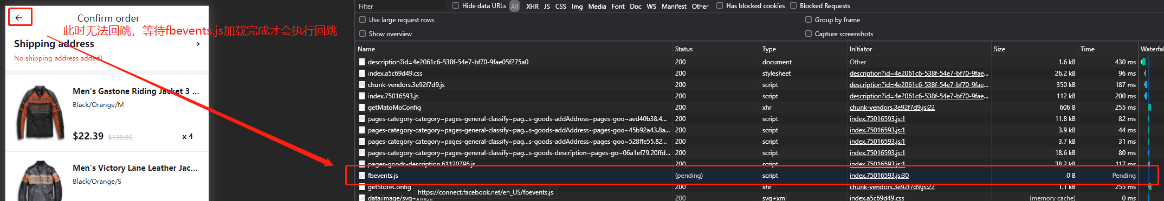1164x201 pixels.
Task: Filter requests by Font
Action: (x=618, y=6)
